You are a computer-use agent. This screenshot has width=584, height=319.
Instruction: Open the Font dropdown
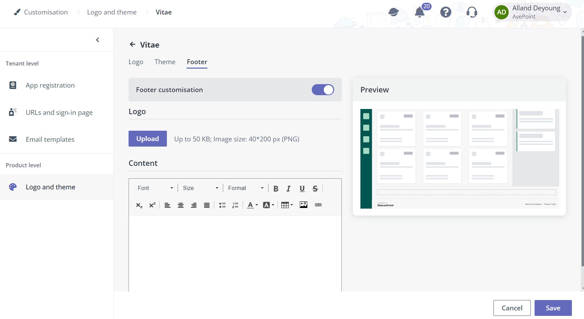[155, 188]
